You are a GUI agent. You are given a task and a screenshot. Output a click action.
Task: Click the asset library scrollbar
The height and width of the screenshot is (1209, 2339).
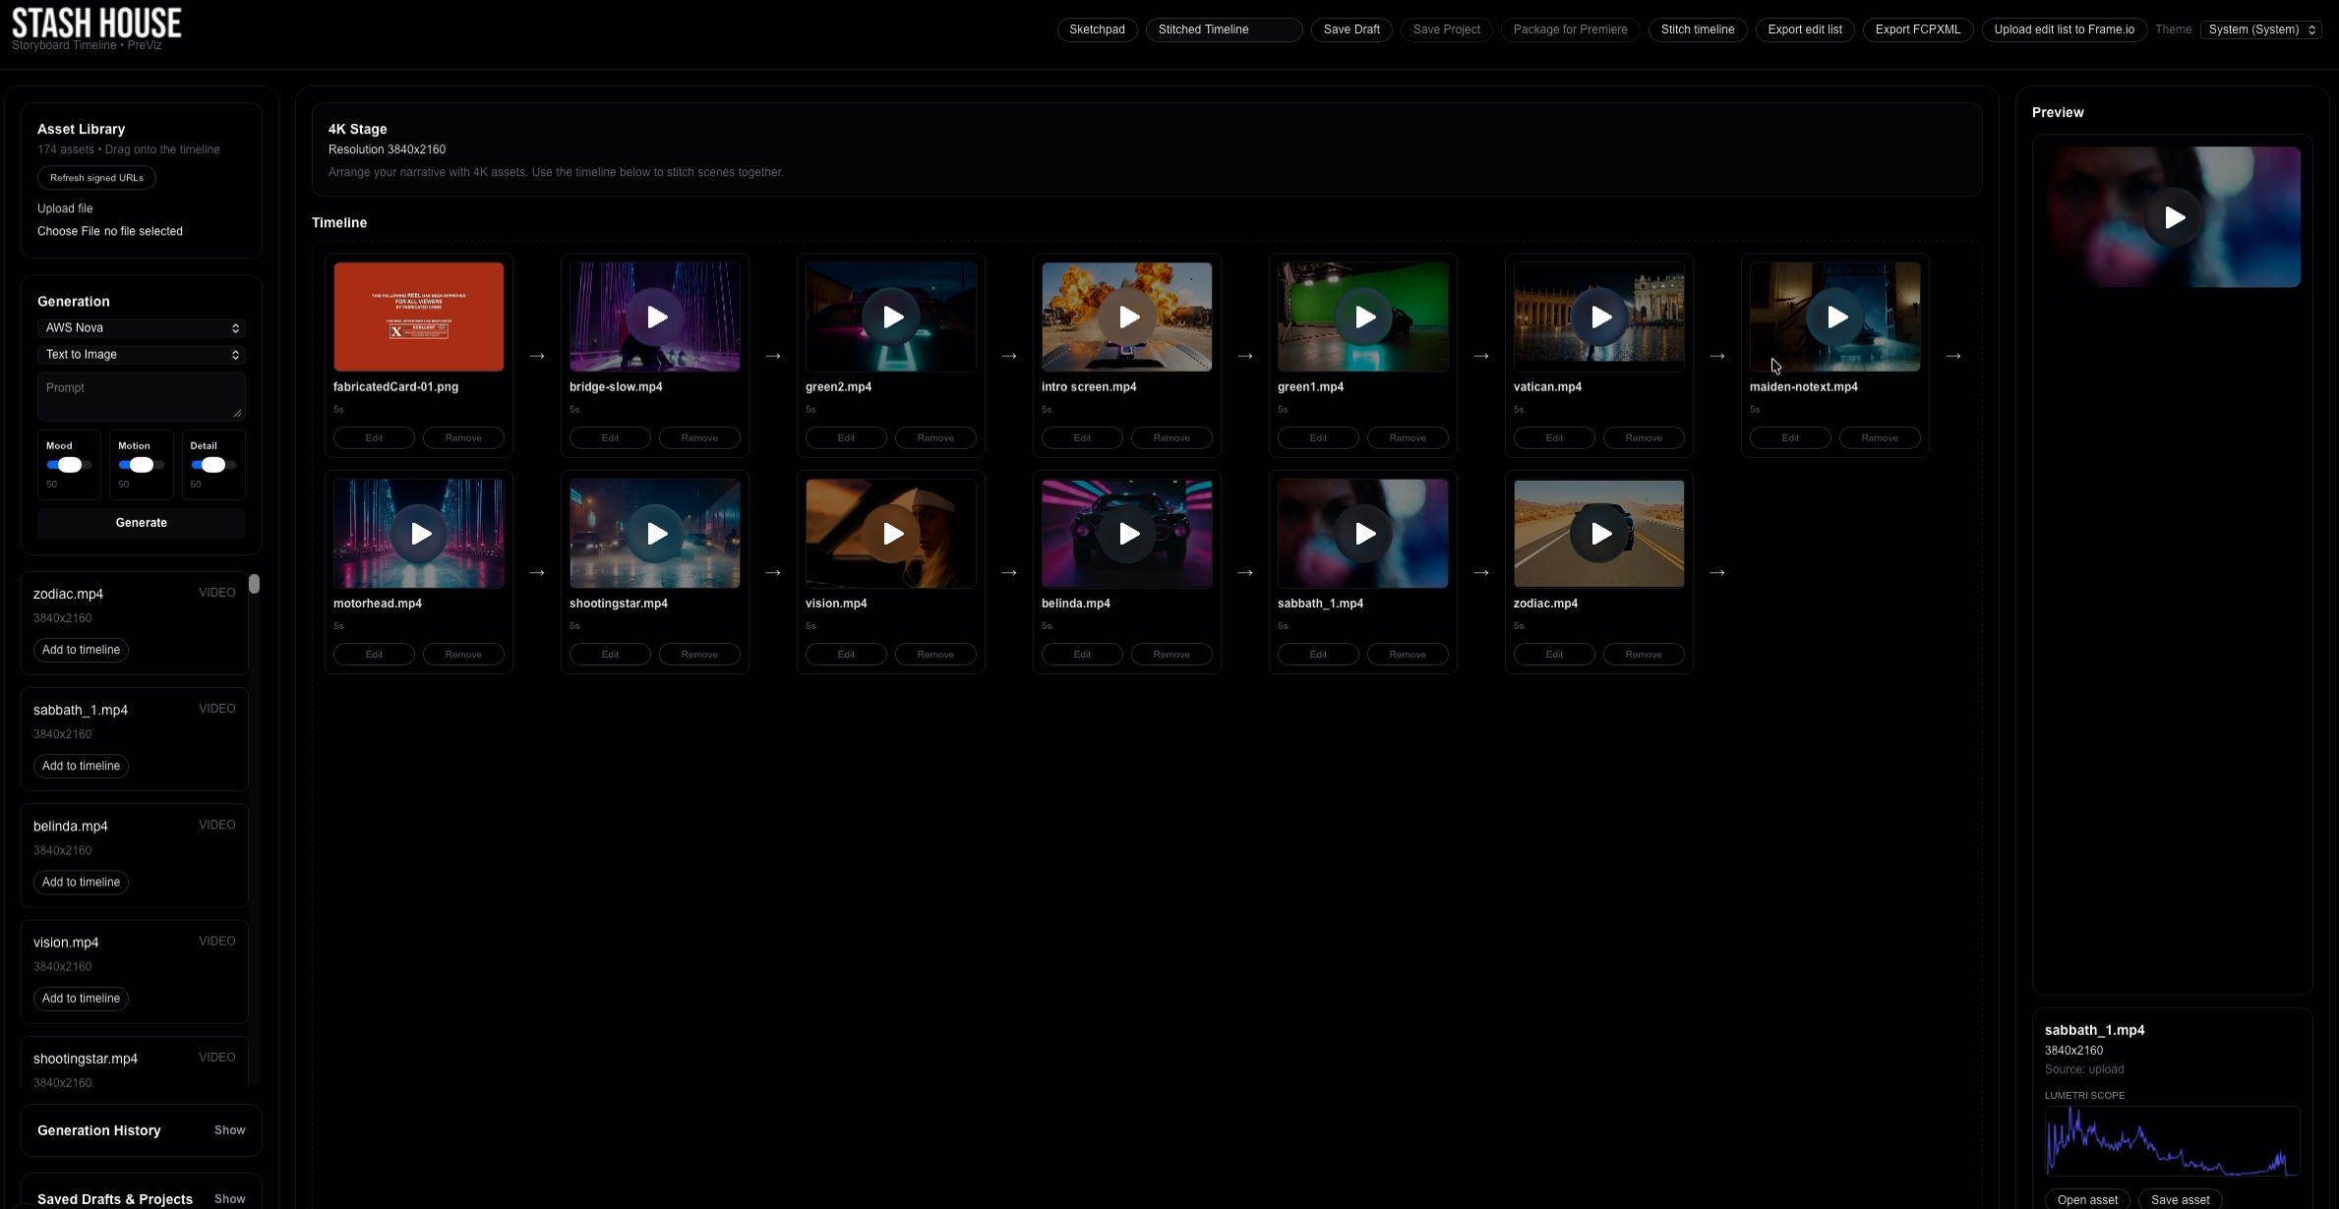tap(254, 584)
